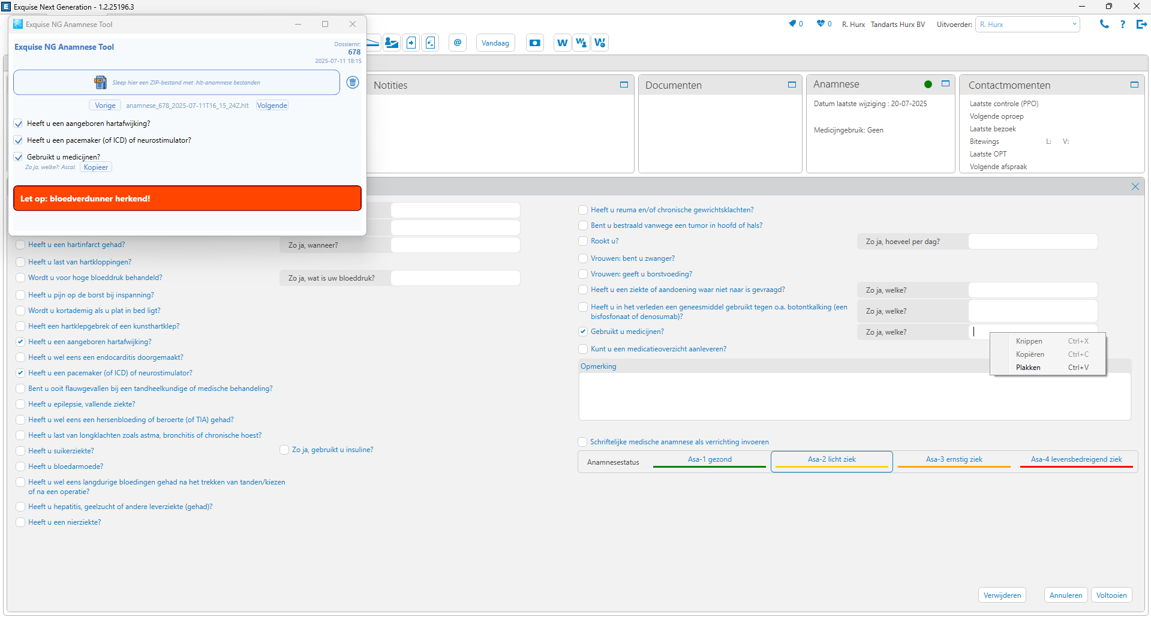The width and height of the screenshot is (1151, 617).
Task: Choose Knippen from the context menu
Action: tap(1048, 341)
